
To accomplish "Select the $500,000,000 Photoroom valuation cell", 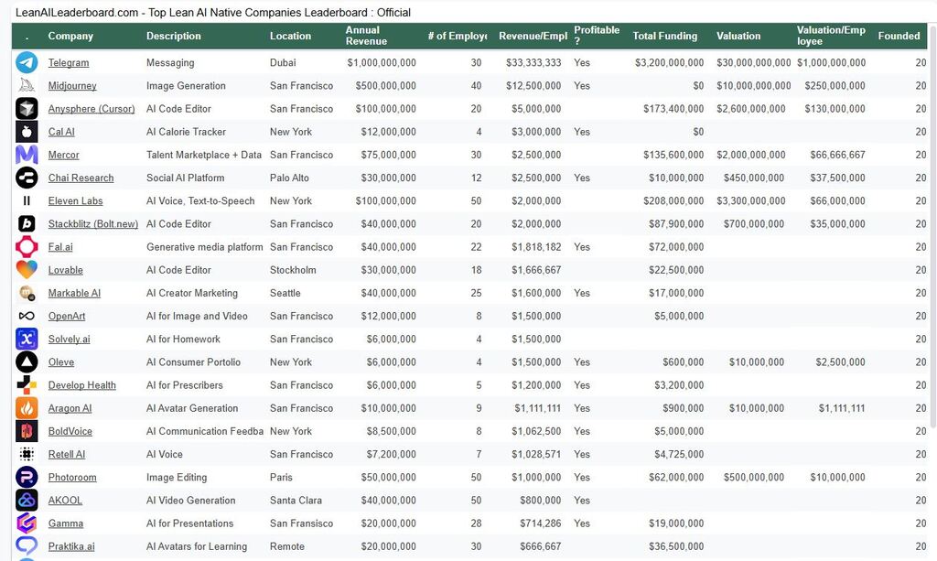I will click(754, 478).
